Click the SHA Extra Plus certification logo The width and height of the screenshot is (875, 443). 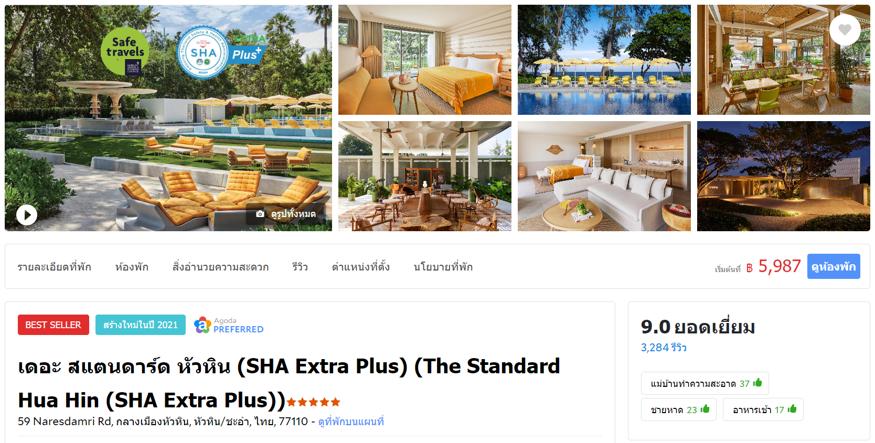click(220, 52)
